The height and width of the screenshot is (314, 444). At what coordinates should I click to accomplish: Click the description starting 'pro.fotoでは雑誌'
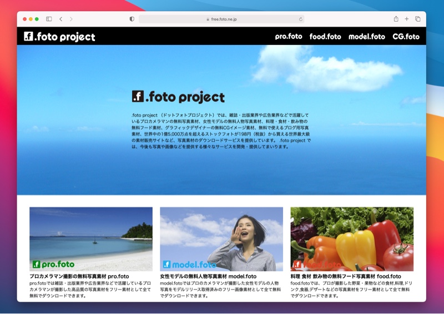tap(90, 290)
